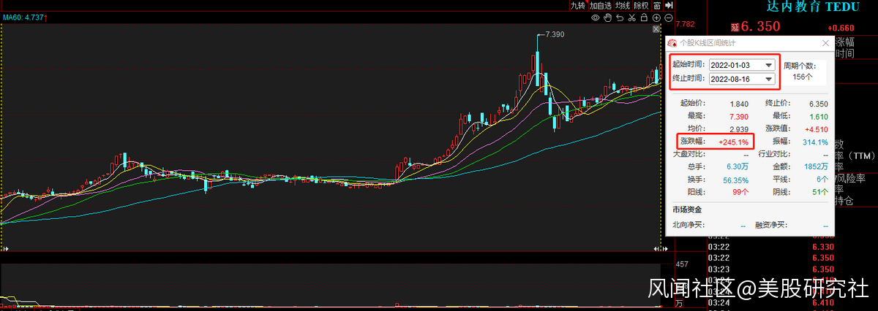Viewport: 878px width, 311px height.
Task: Open the 九转 indicator tab
Action: pos(578,5)
